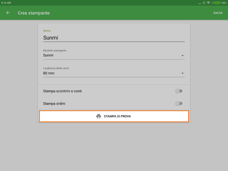Tap the battery indicator icon

(x=217, y=3)
